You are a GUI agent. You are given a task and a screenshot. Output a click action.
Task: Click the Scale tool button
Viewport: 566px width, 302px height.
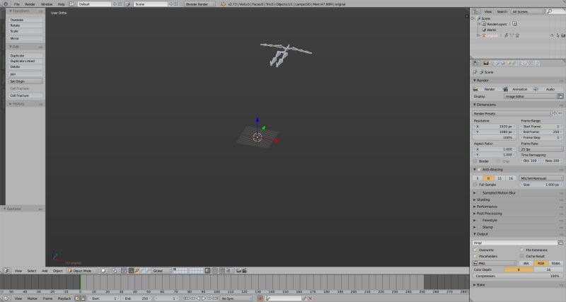tap(25, 31)
